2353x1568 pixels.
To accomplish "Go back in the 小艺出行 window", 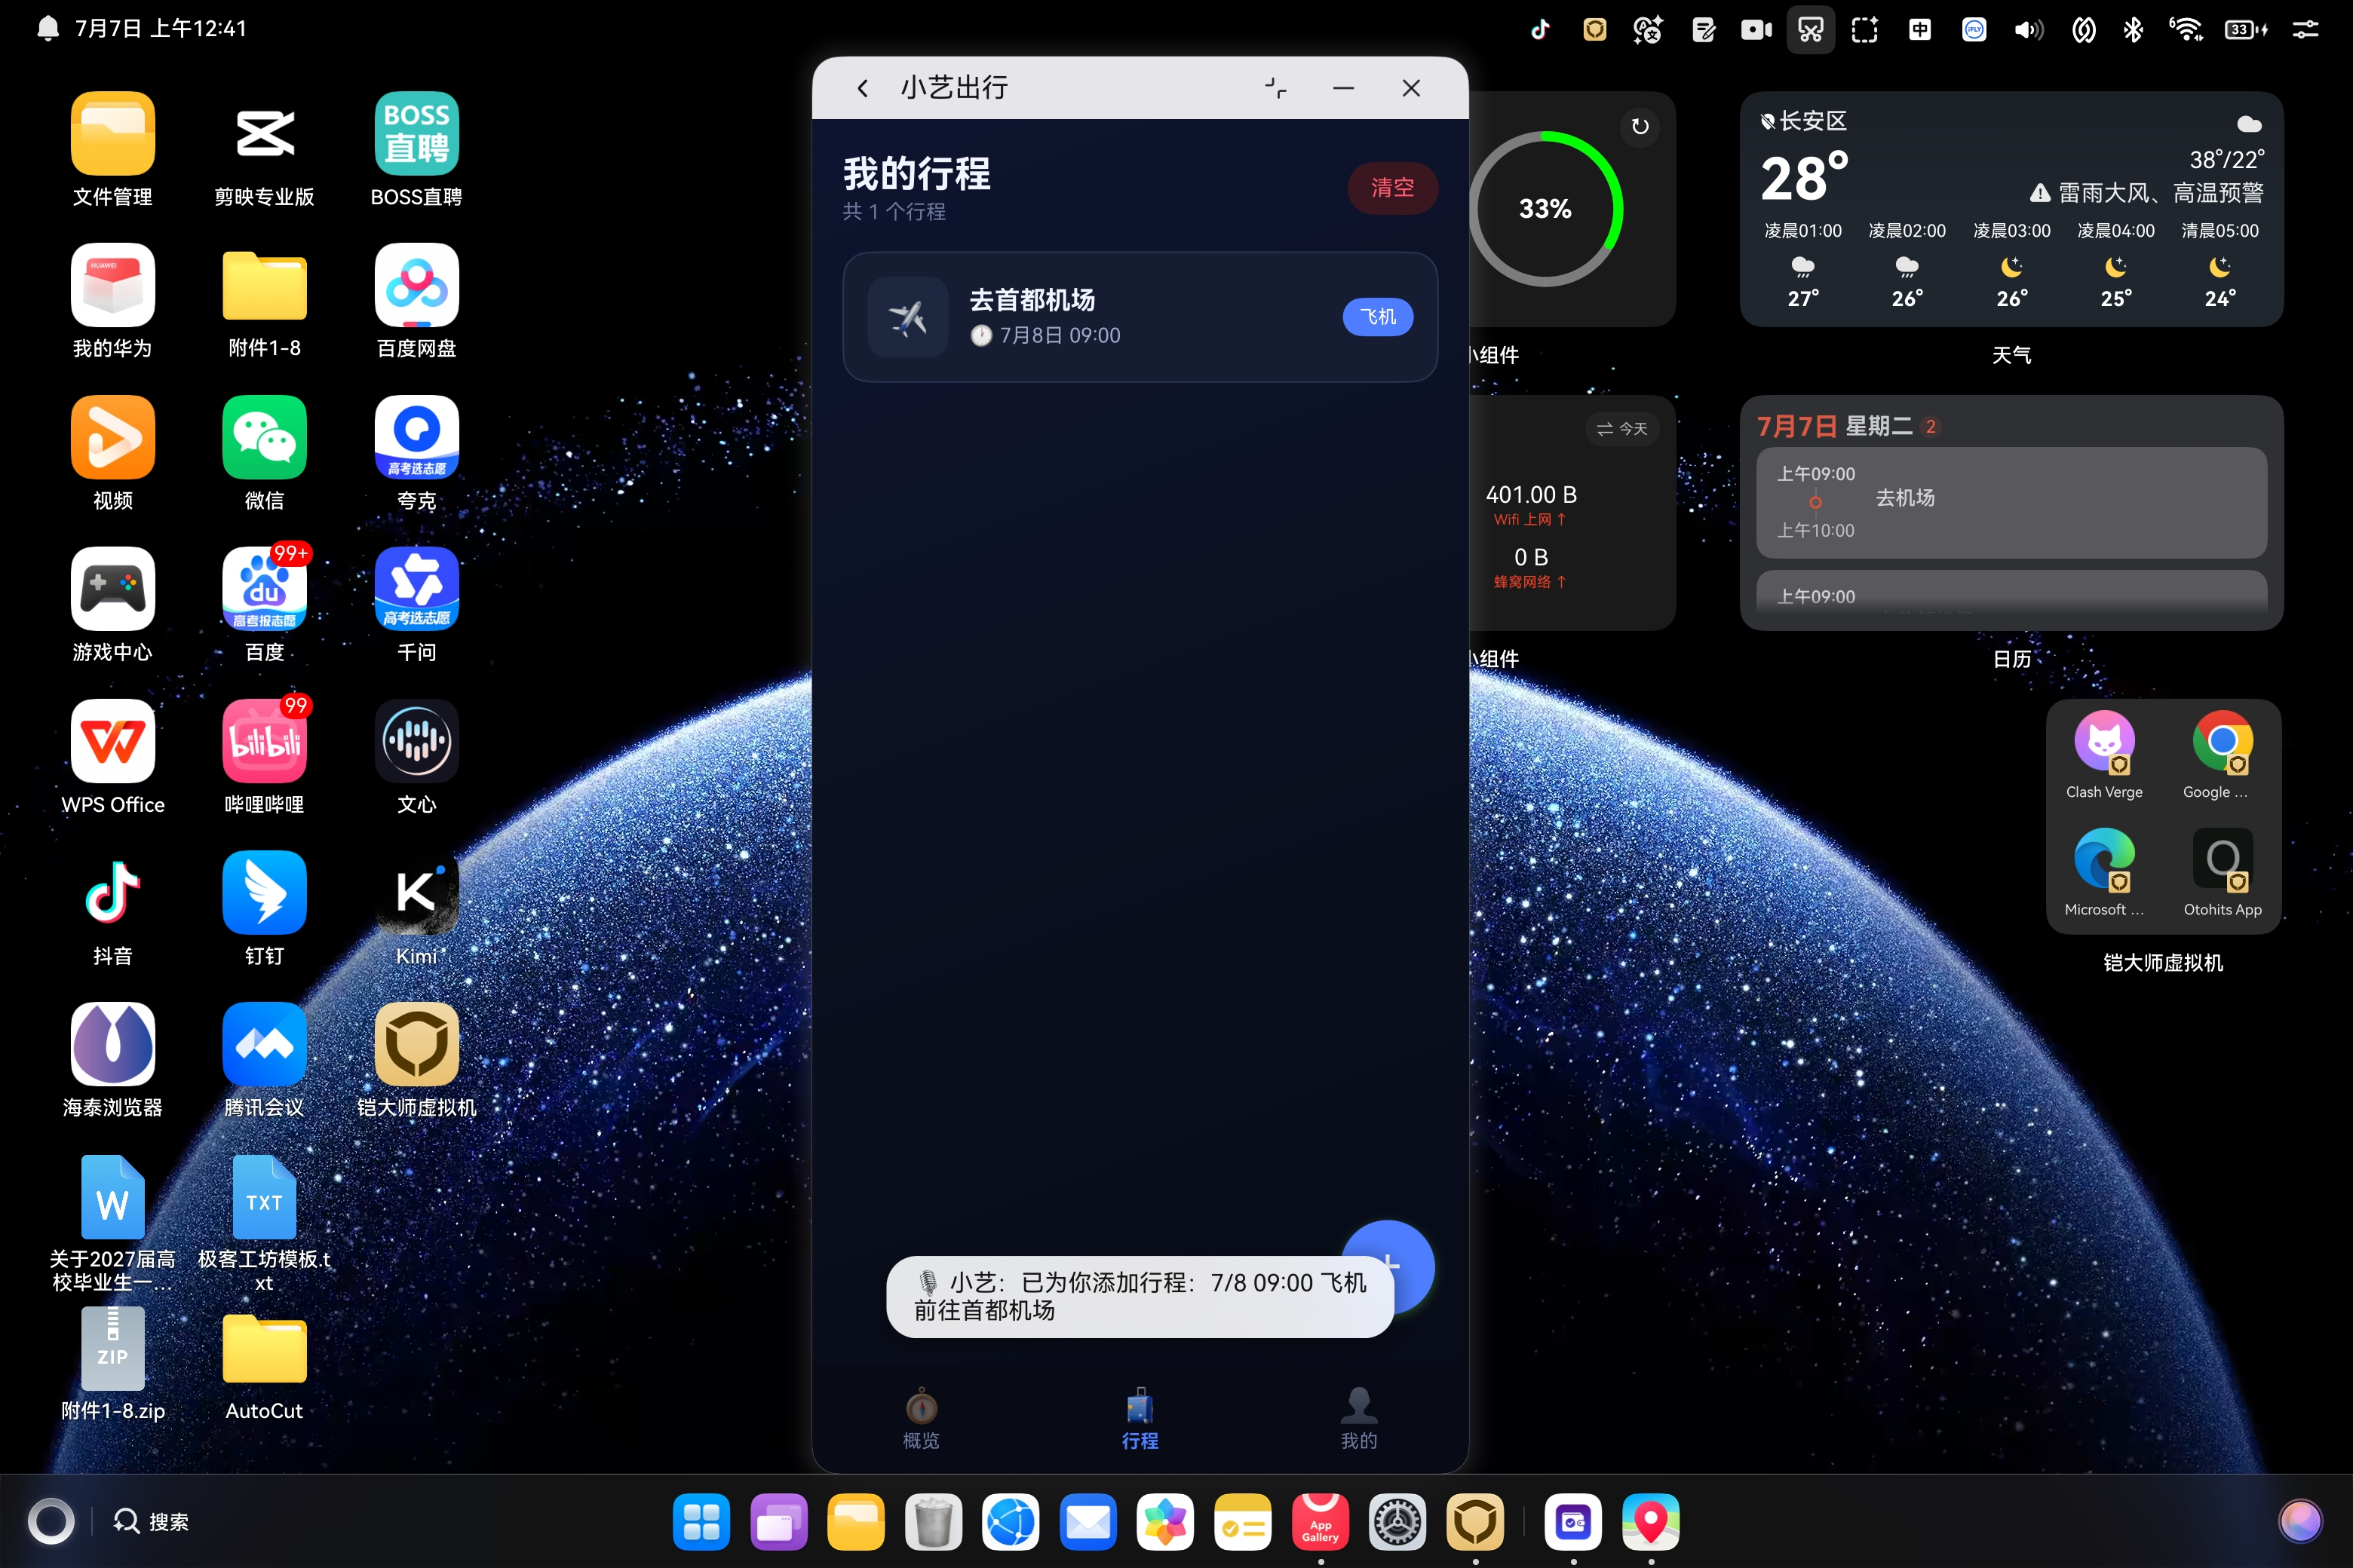I will coord(862,88).
